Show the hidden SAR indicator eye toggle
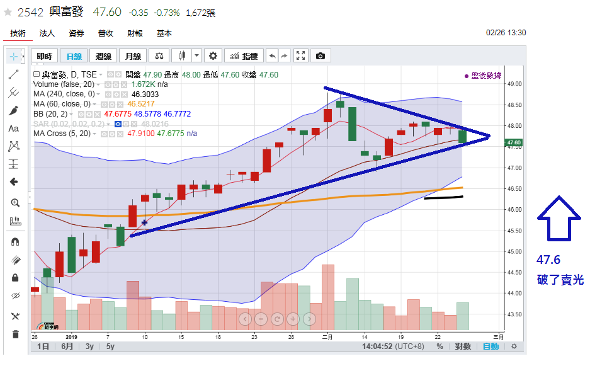This screenshot has width=607, height=378. 118,124
